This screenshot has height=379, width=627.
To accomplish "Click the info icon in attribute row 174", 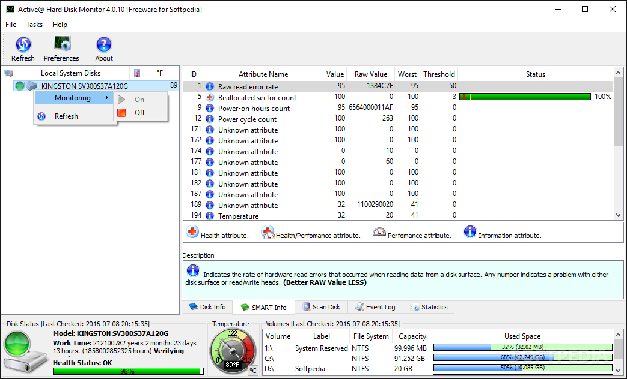I will tap(210, 151).
